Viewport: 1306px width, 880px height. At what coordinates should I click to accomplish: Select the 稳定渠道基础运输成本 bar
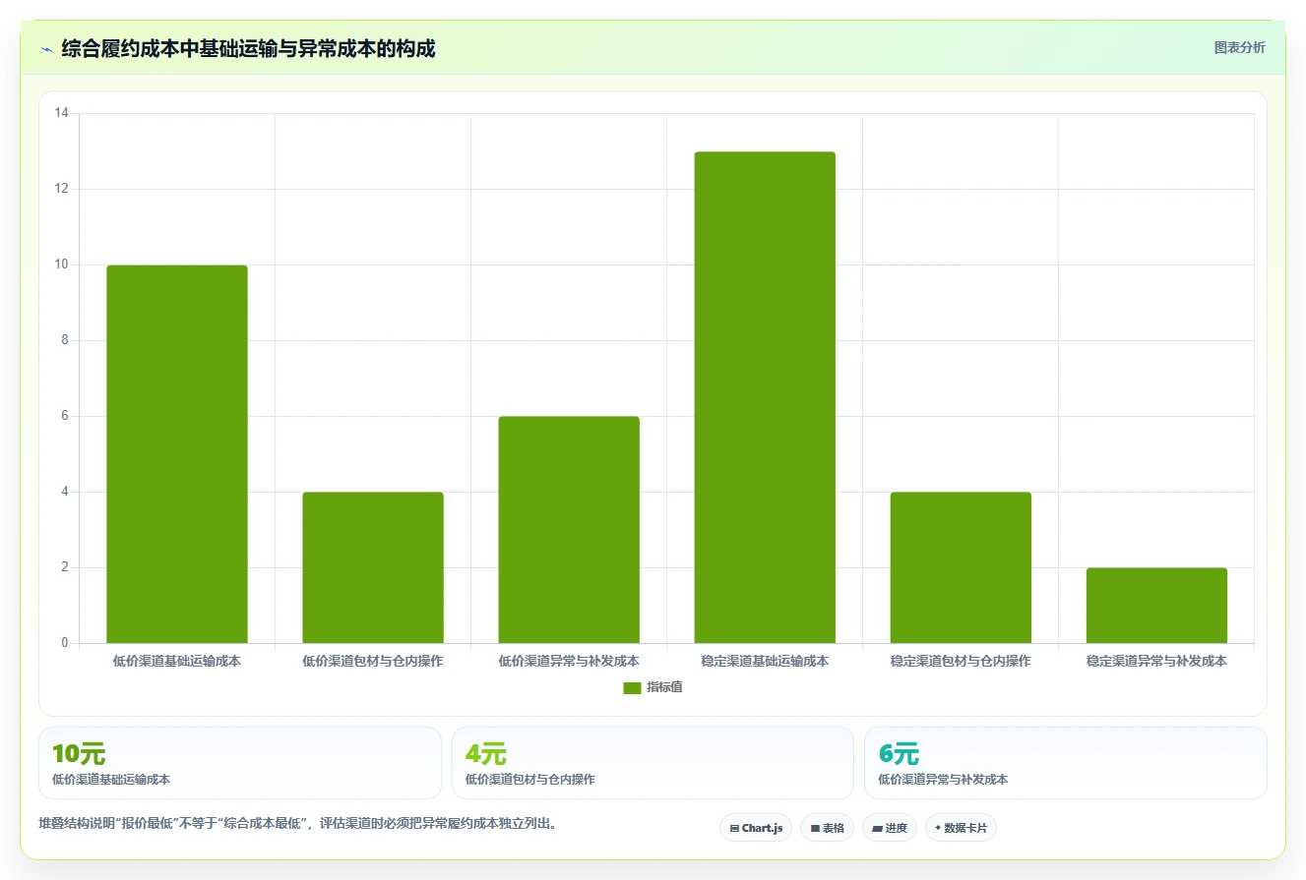click(765, 397)
